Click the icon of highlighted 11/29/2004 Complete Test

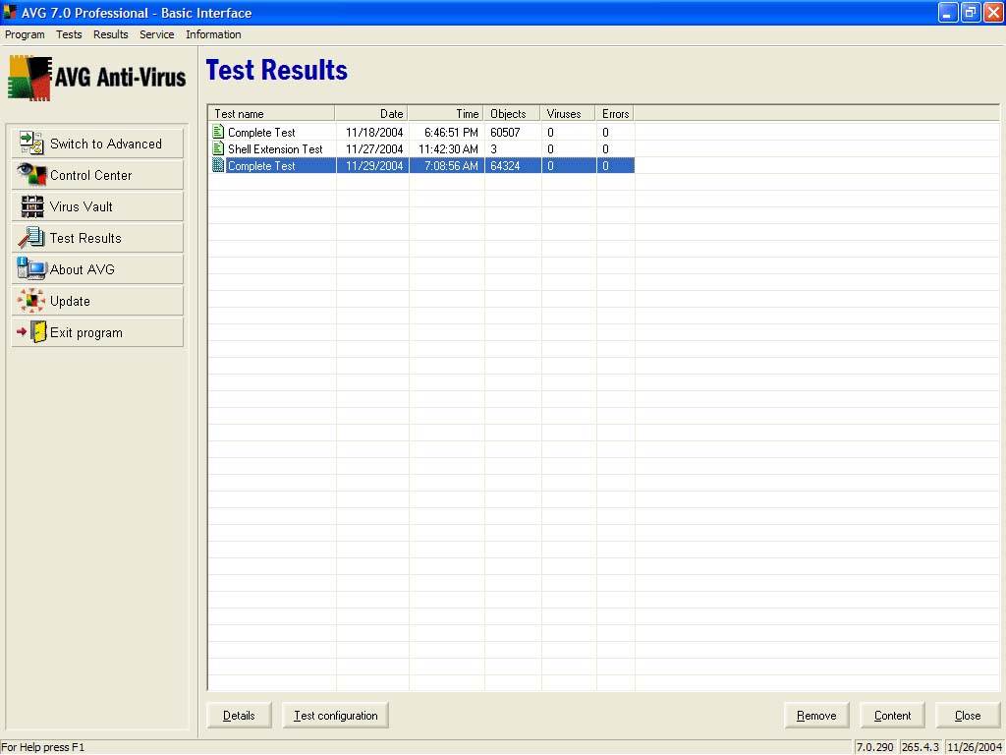point(218,165)
